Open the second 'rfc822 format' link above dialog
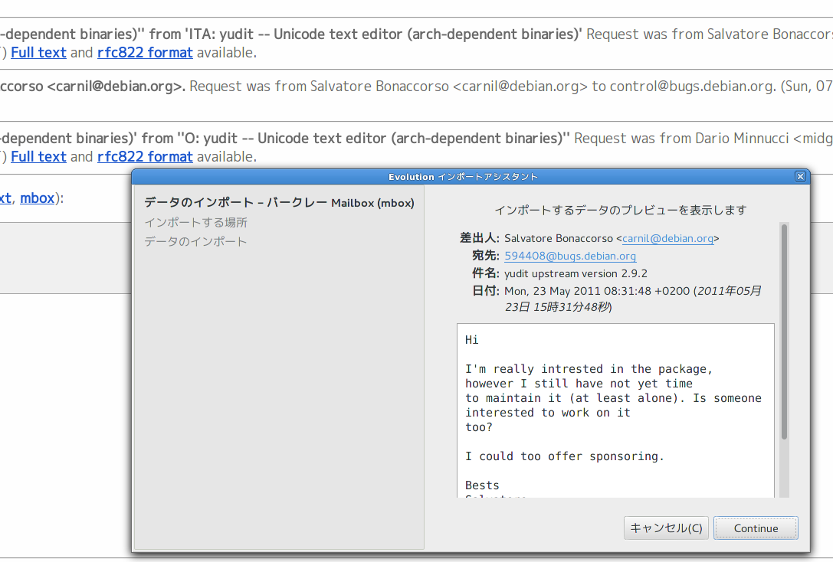 [x=145, y=156]
